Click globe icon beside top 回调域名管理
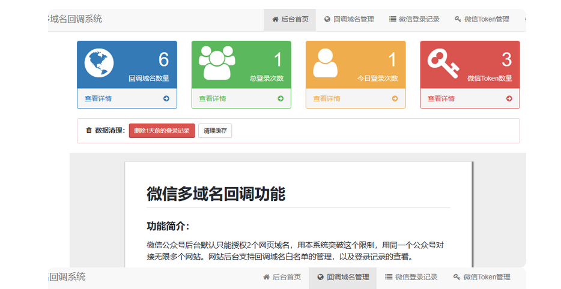561x289 pixels. pyautogui.click(x=327, y=19)
